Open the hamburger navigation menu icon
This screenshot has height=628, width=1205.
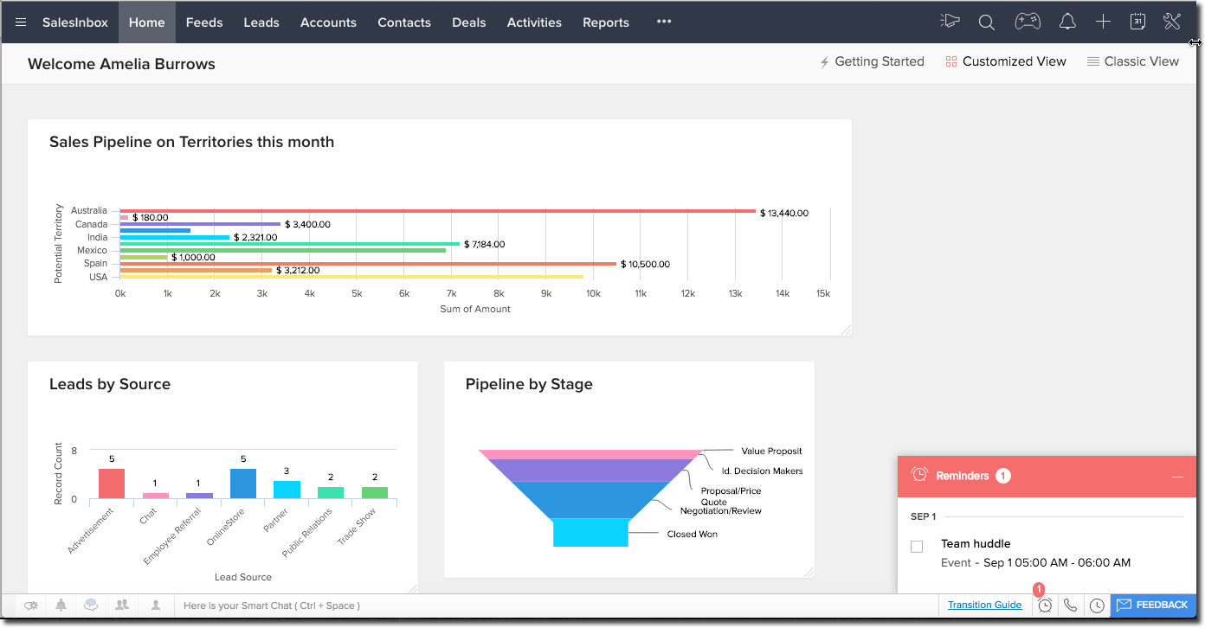[x=20, y=22]
